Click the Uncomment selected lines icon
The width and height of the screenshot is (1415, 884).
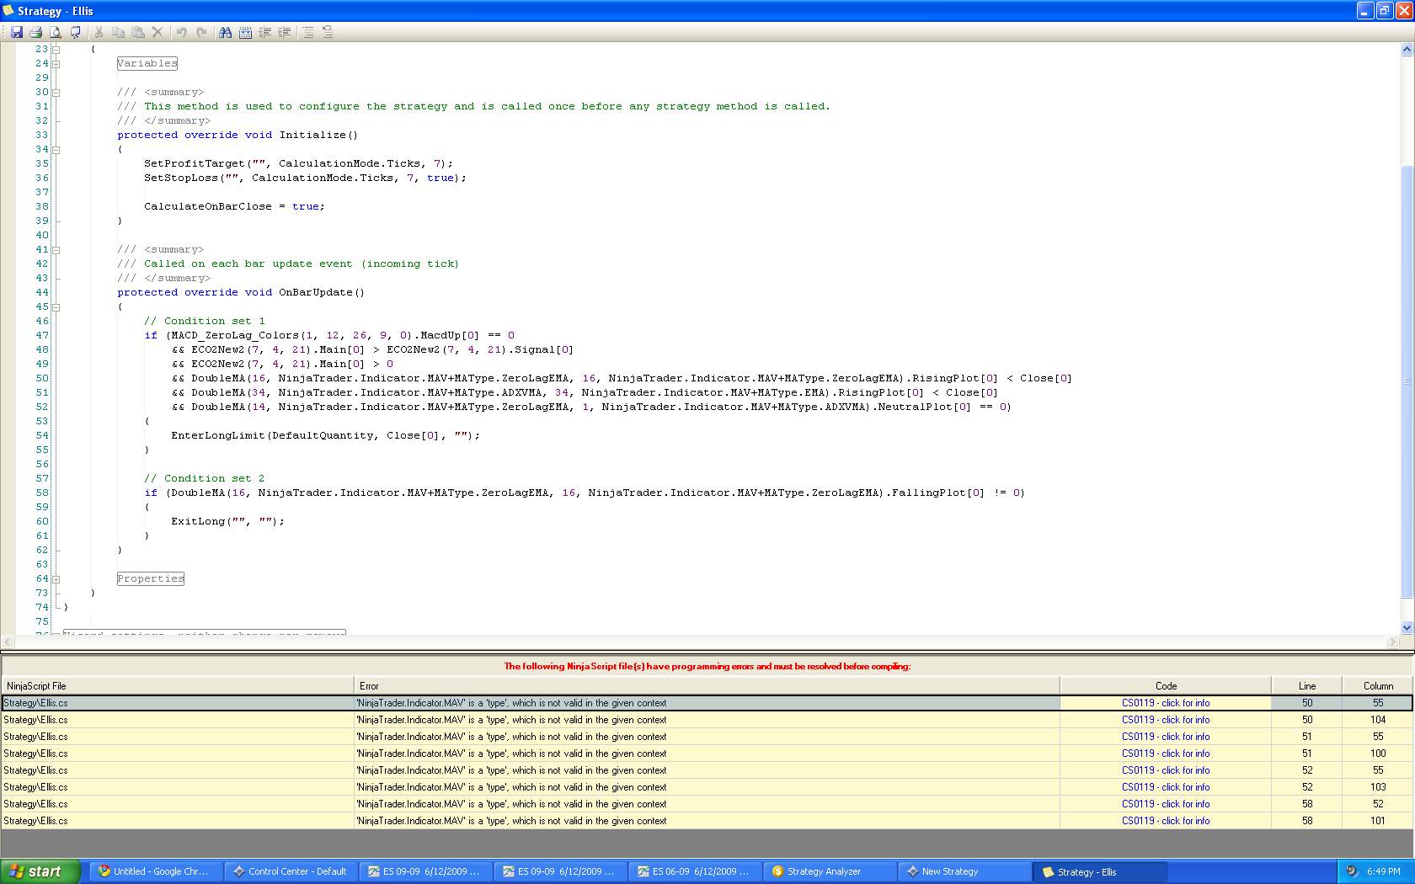coord(328,32)
